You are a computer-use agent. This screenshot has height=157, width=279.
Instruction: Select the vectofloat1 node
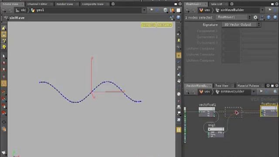[x=207, y=112]
